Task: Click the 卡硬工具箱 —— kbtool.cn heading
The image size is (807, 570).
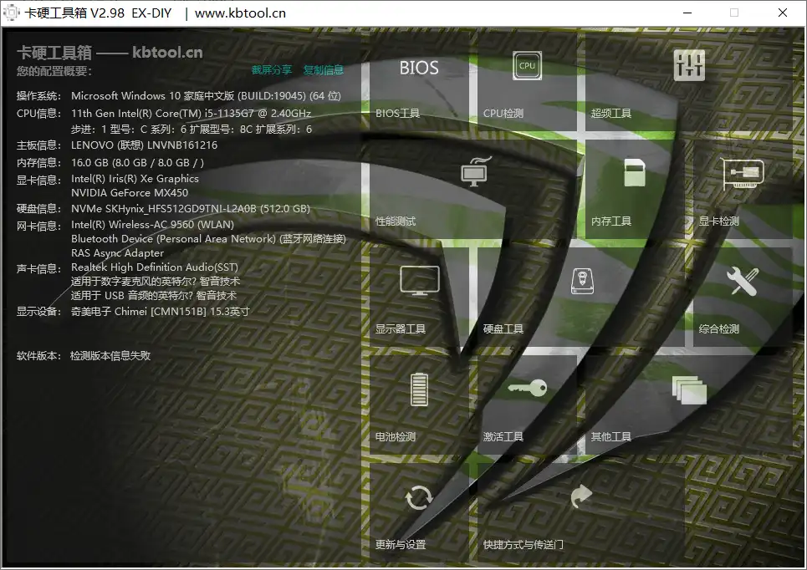Action: click(x=110, y=52)
